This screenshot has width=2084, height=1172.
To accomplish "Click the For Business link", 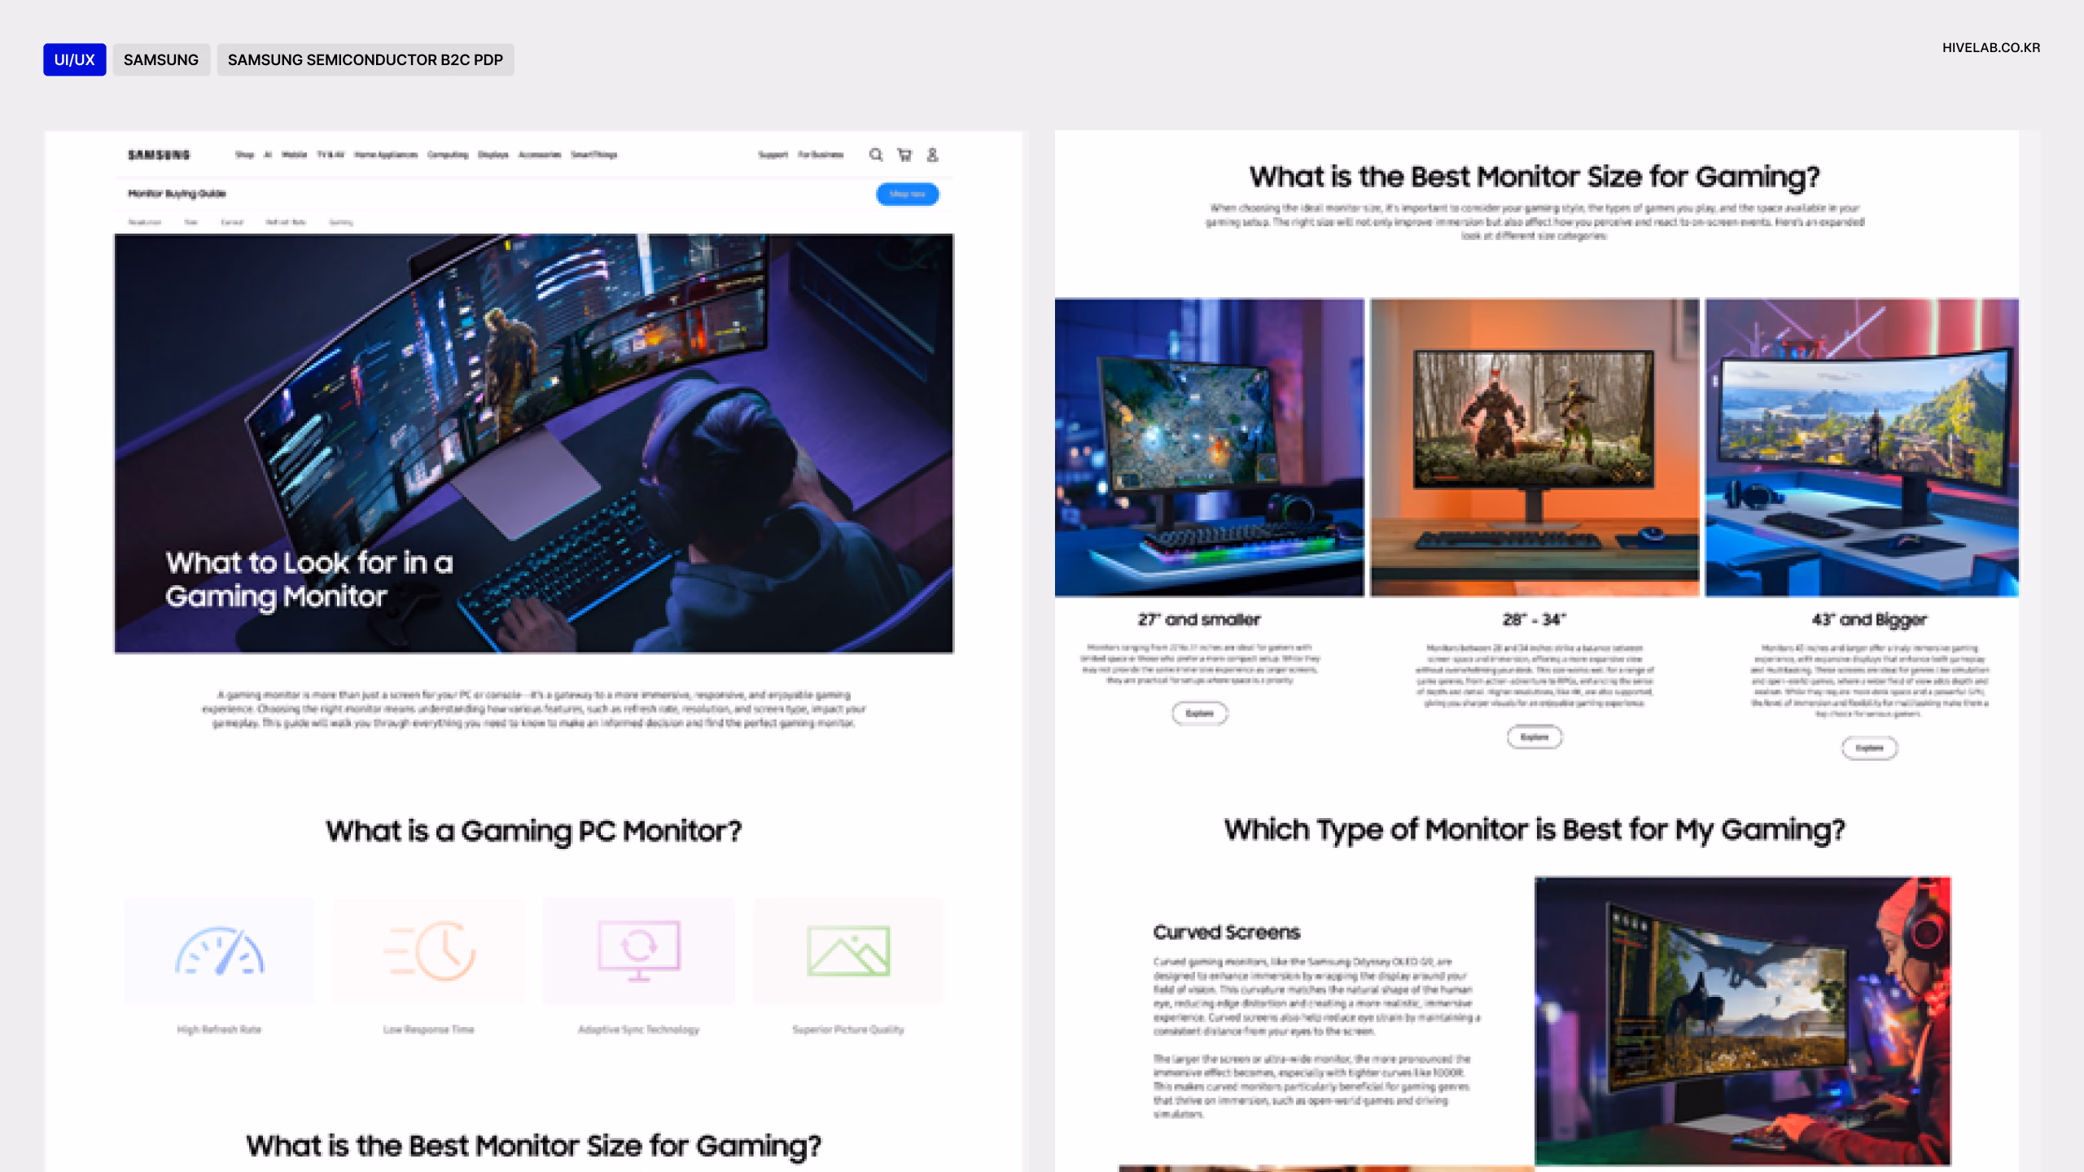I will click(821, 155).
